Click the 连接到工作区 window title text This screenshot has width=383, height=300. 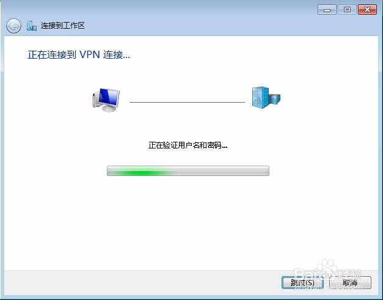(62, 26)
